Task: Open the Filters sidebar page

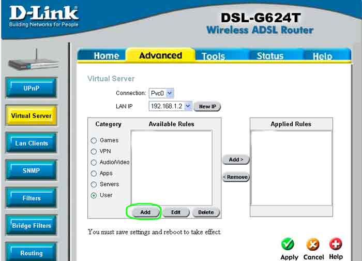Action: click(32, 198)
